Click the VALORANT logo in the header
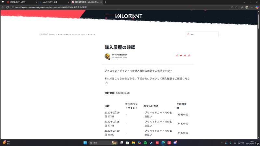Image resolution: width=260 pixels, height=146 pixels. 129,16
